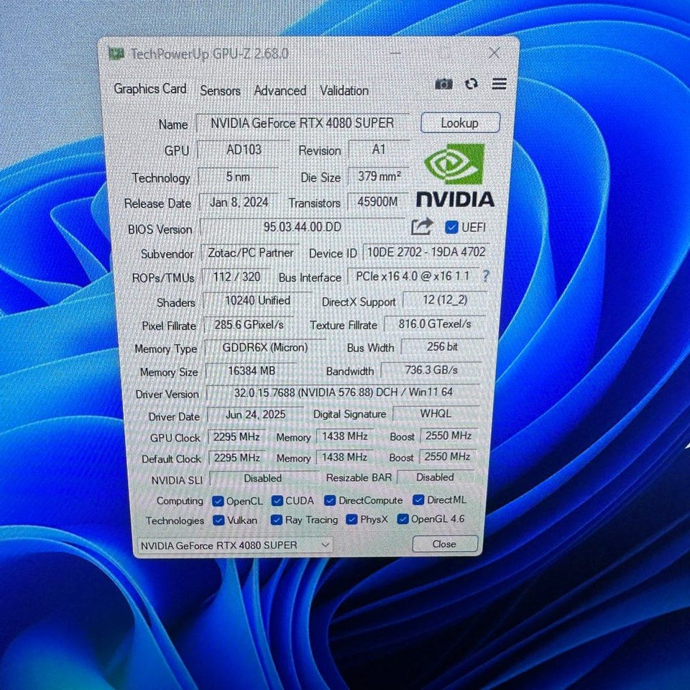This screenshot has height=690, width=690.
Task: Click the NVIDIA logo
Action: click(456, 175)
